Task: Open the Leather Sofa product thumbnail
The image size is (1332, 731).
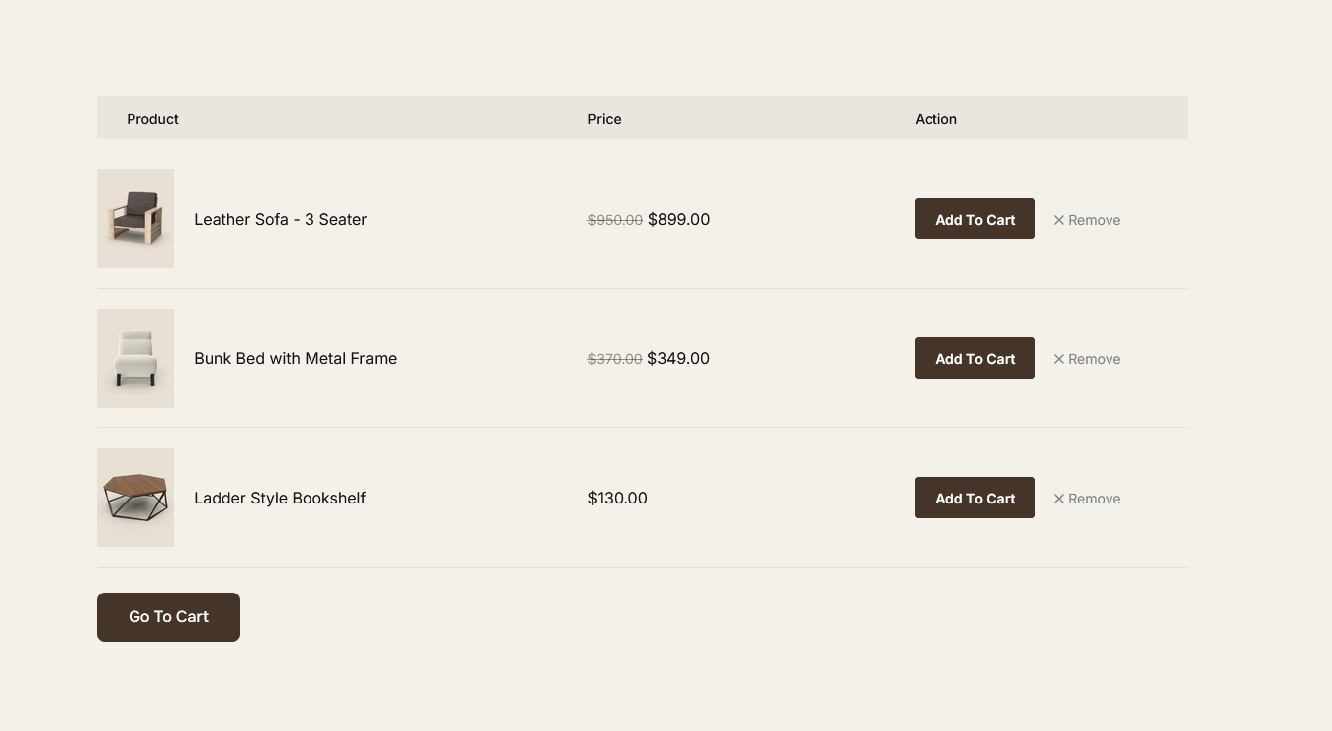Action: click(x=135, y=219)
